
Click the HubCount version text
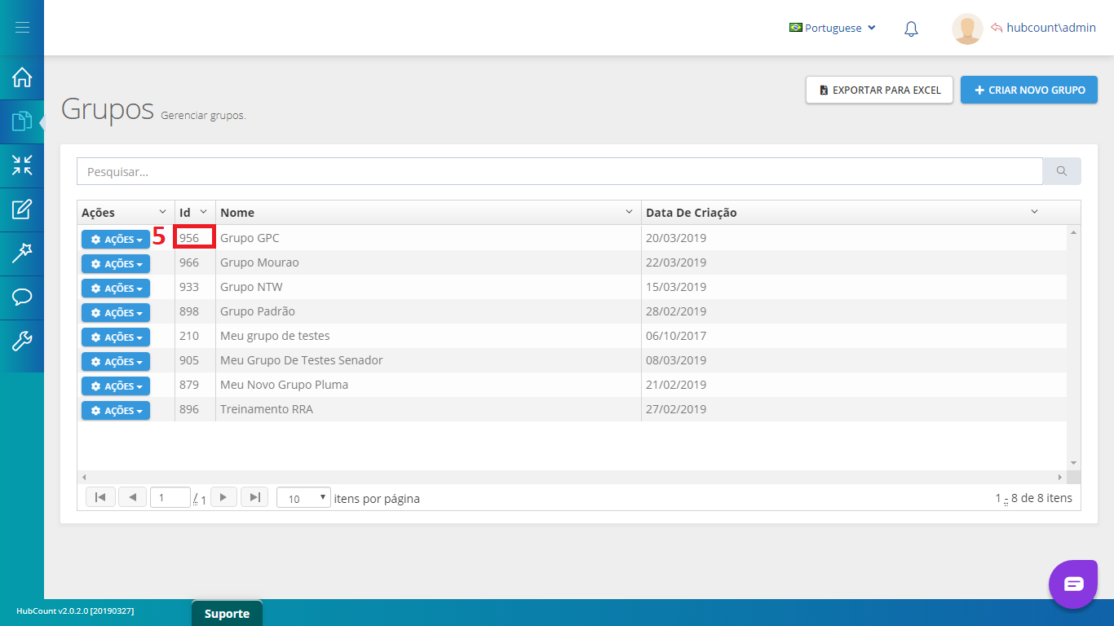(x=75, y=611)
